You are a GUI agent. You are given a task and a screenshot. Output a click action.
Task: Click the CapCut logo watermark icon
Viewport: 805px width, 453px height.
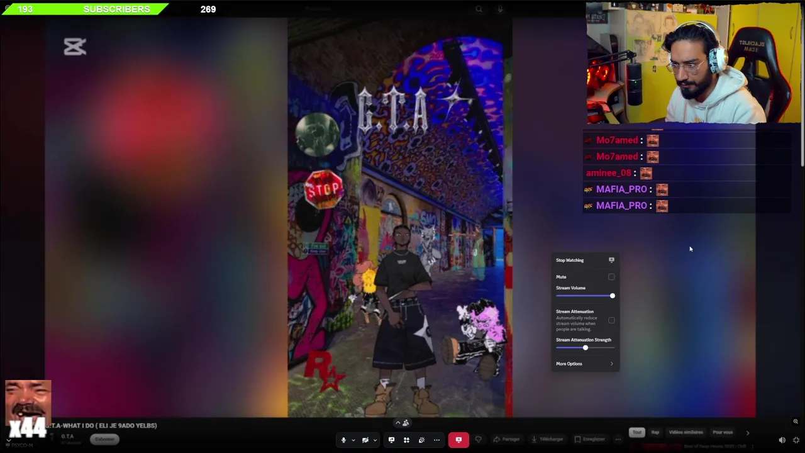point(75,47)
